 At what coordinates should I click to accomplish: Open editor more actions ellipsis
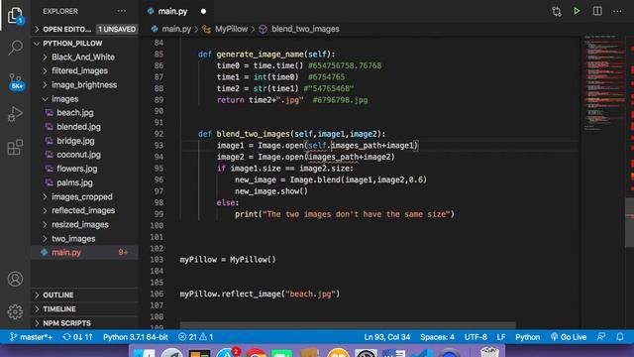coord(617,11)
